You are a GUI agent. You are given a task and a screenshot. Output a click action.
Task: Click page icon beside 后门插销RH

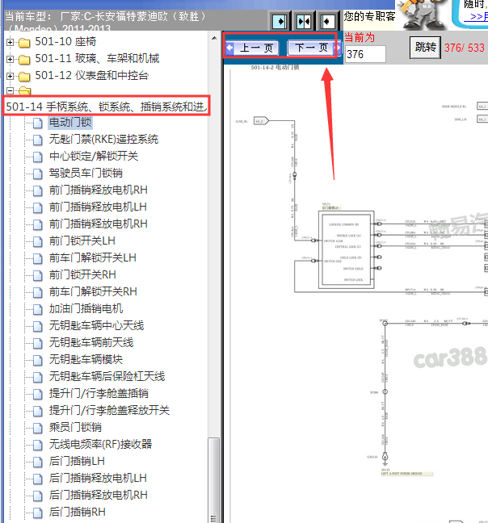click(x=38, y=513)
